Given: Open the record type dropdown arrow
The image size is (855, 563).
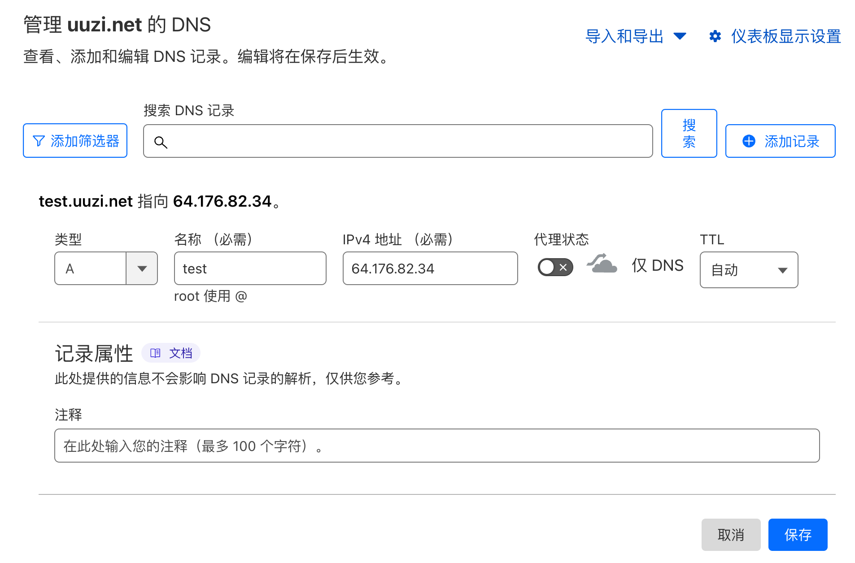Looking at the screenshot, I should point(142,269).
